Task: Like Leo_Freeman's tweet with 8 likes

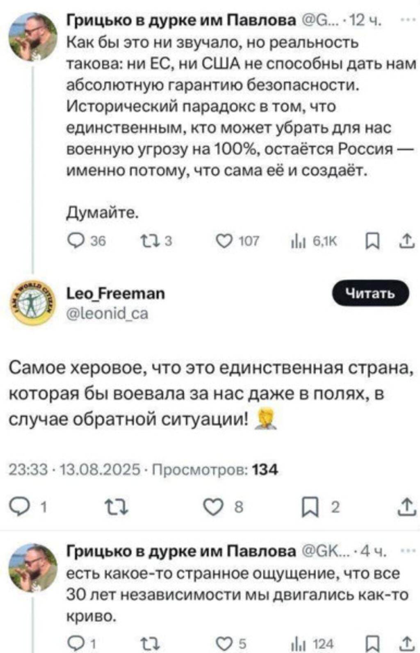Action: click(213, 508)
